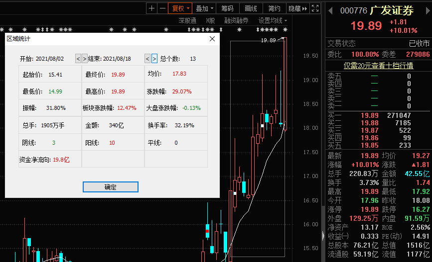Switch to the 画线 drawing tab
Screen dimensions: 432x262
pos(251,8)
